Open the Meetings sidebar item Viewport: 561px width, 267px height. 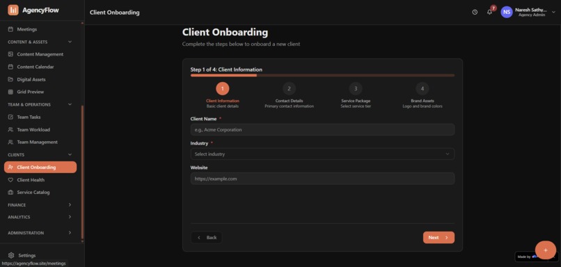point(40,29)
